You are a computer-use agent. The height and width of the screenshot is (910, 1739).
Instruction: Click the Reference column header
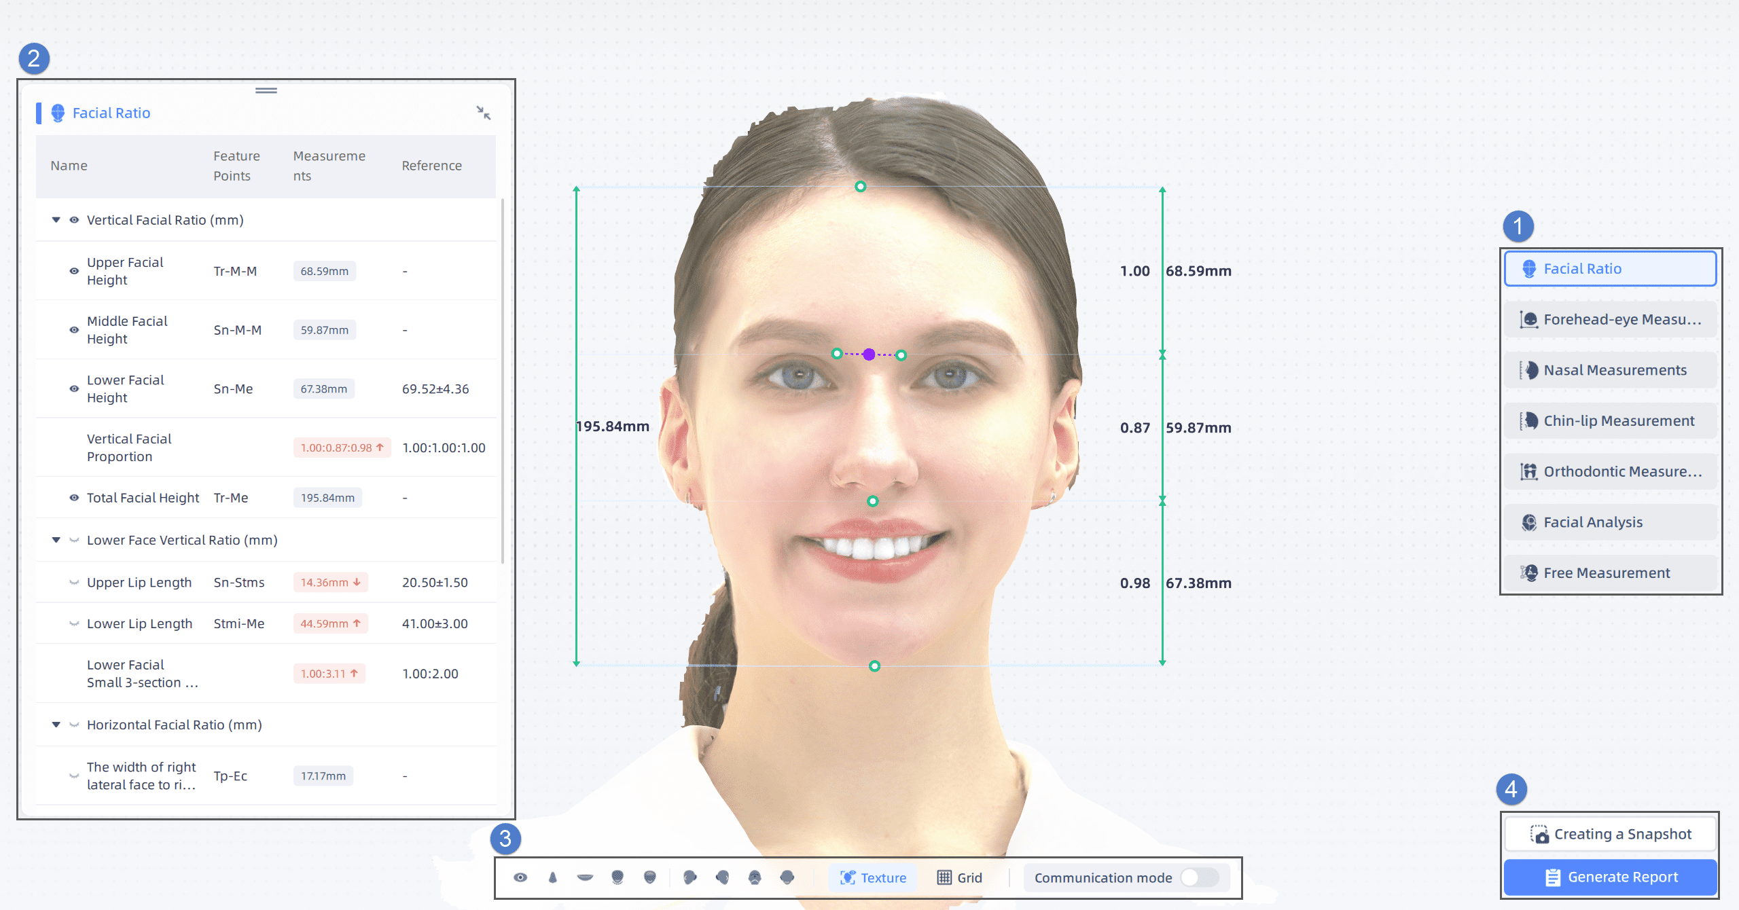tap(432, 166)
